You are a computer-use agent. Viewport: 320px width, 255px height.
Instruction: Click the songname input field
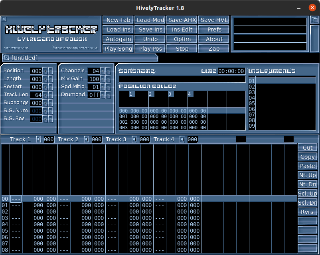coord(182,79)
